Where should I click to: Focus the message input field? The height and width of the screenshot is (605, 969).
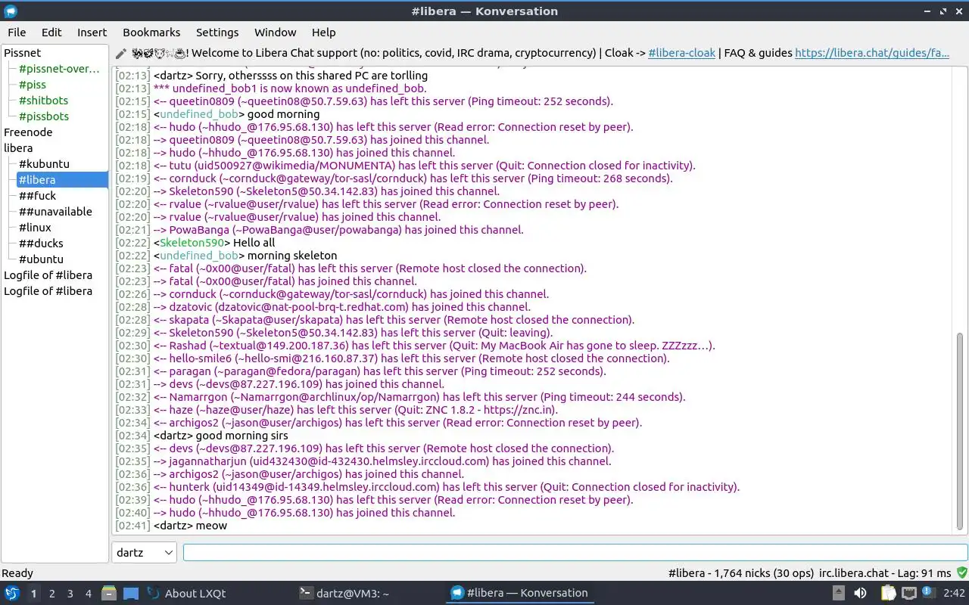tap(575, 552)
